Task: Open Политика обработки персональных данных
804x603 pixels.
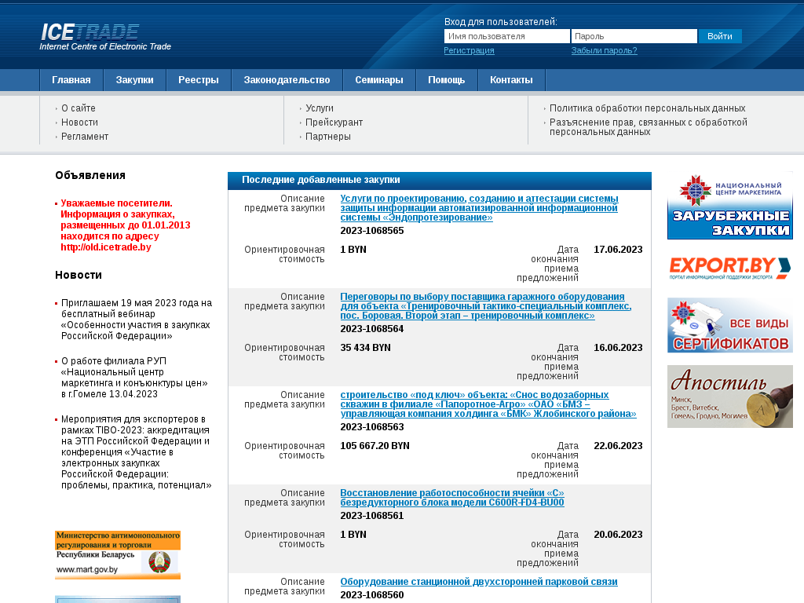Action: coord(647,108)
